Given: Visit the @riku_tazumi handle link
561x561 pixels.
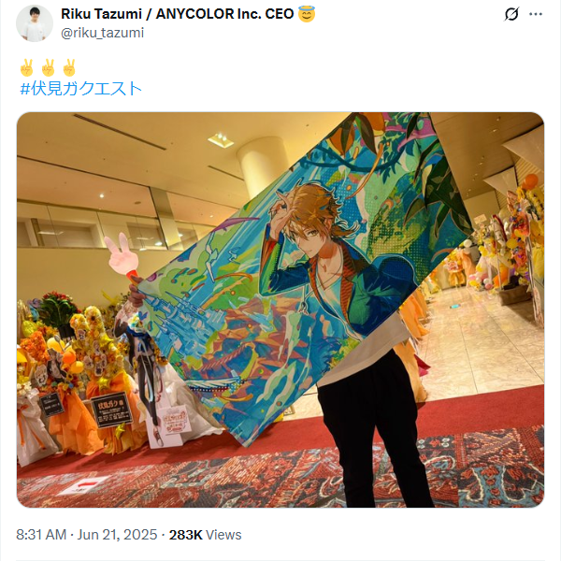Looking at the screenshot, I should tap(102, 33).
